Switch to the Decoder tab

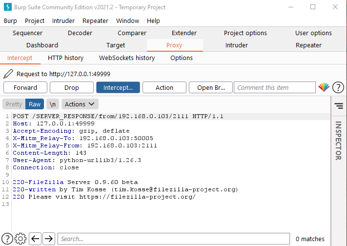(x=80, y=33)
